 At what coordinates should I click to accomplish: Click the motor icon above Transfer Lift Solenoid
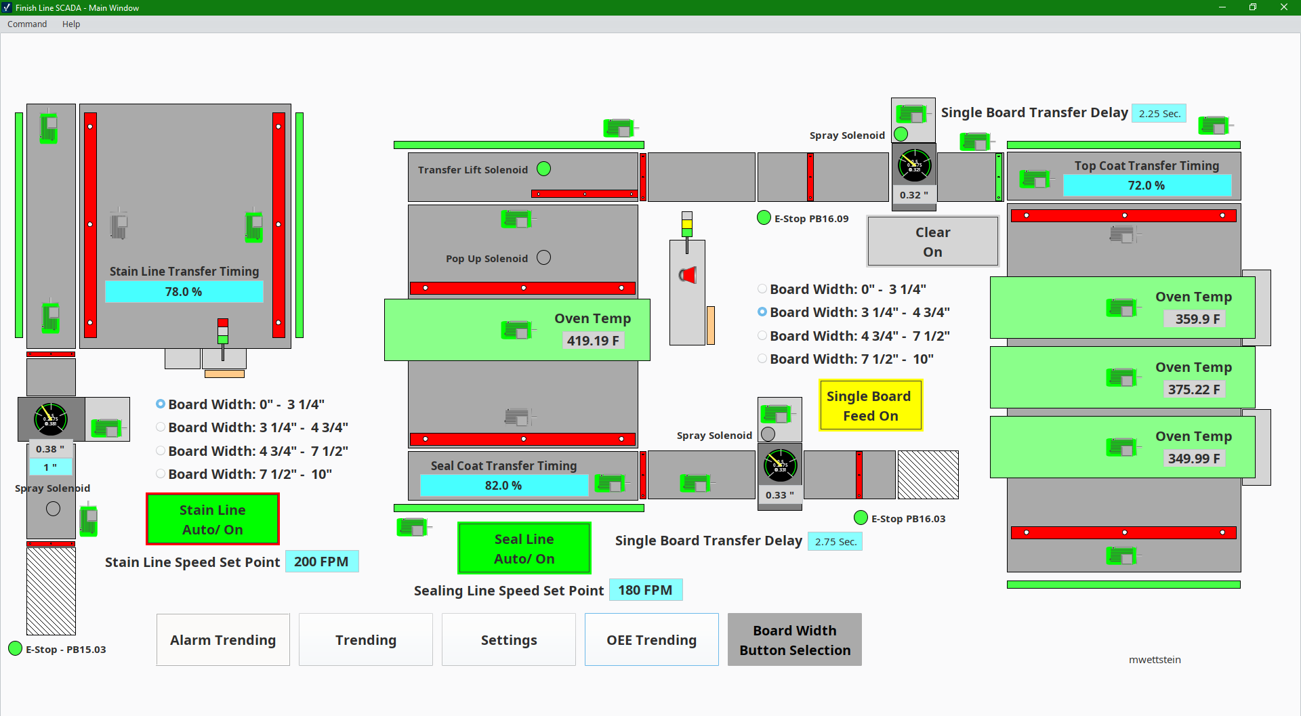(618, 127)
